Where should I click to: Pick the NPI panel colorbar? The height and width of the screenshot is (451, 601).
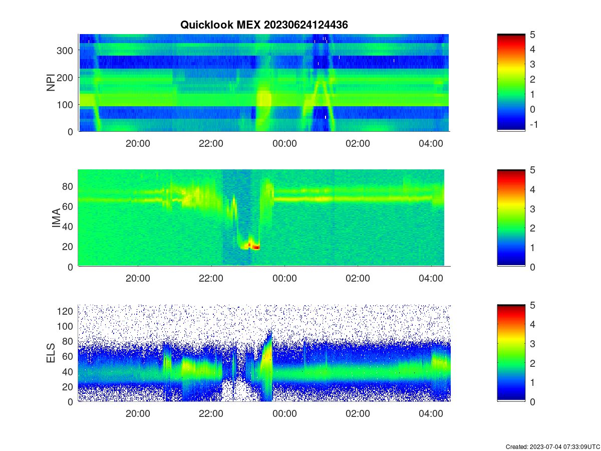click(511, 83)
